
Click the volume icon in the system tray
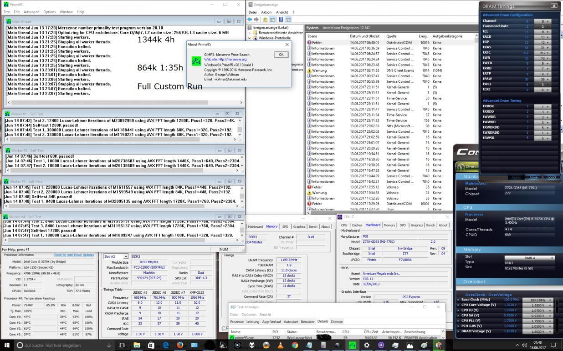[x=524, y=345]
